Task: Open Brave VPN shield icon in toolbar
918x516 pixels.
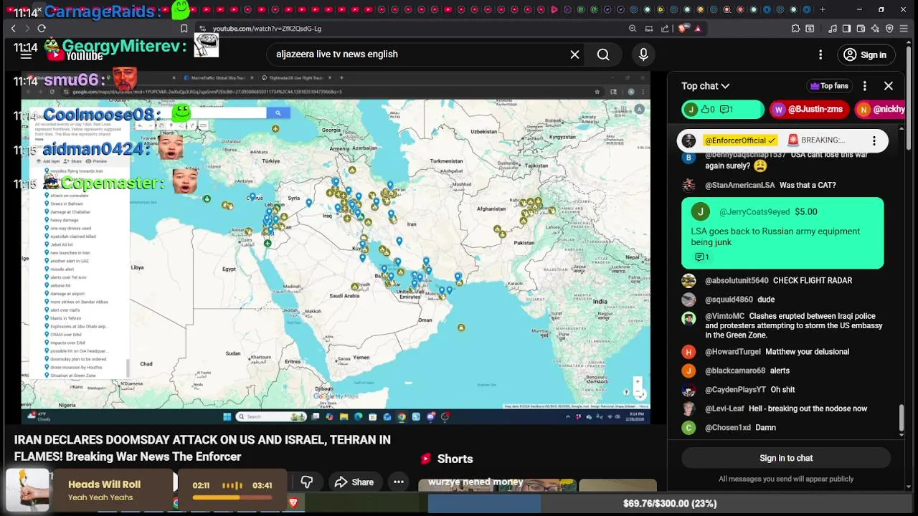Action: pos(890,29)
